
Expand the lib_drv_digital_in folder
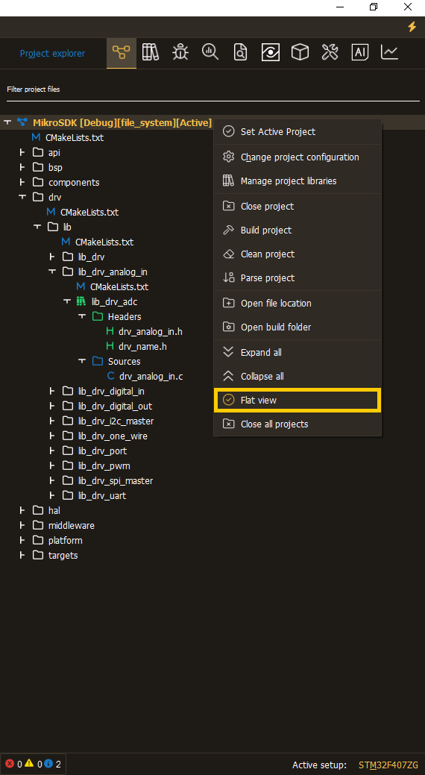(x=52, y=391)
